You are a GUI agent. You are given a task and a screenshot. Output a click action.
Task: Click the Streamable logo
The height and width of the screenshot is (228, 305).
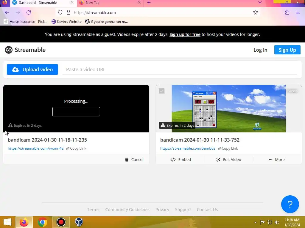tap(25, 50)
